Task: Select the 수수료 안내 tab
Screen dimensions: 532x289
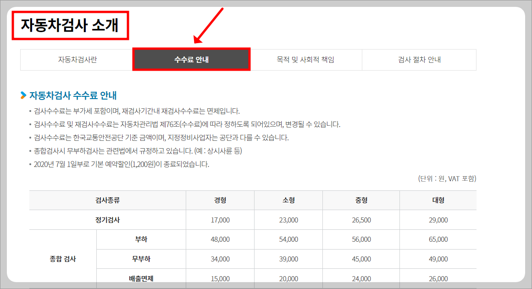Action: (191, 60)
